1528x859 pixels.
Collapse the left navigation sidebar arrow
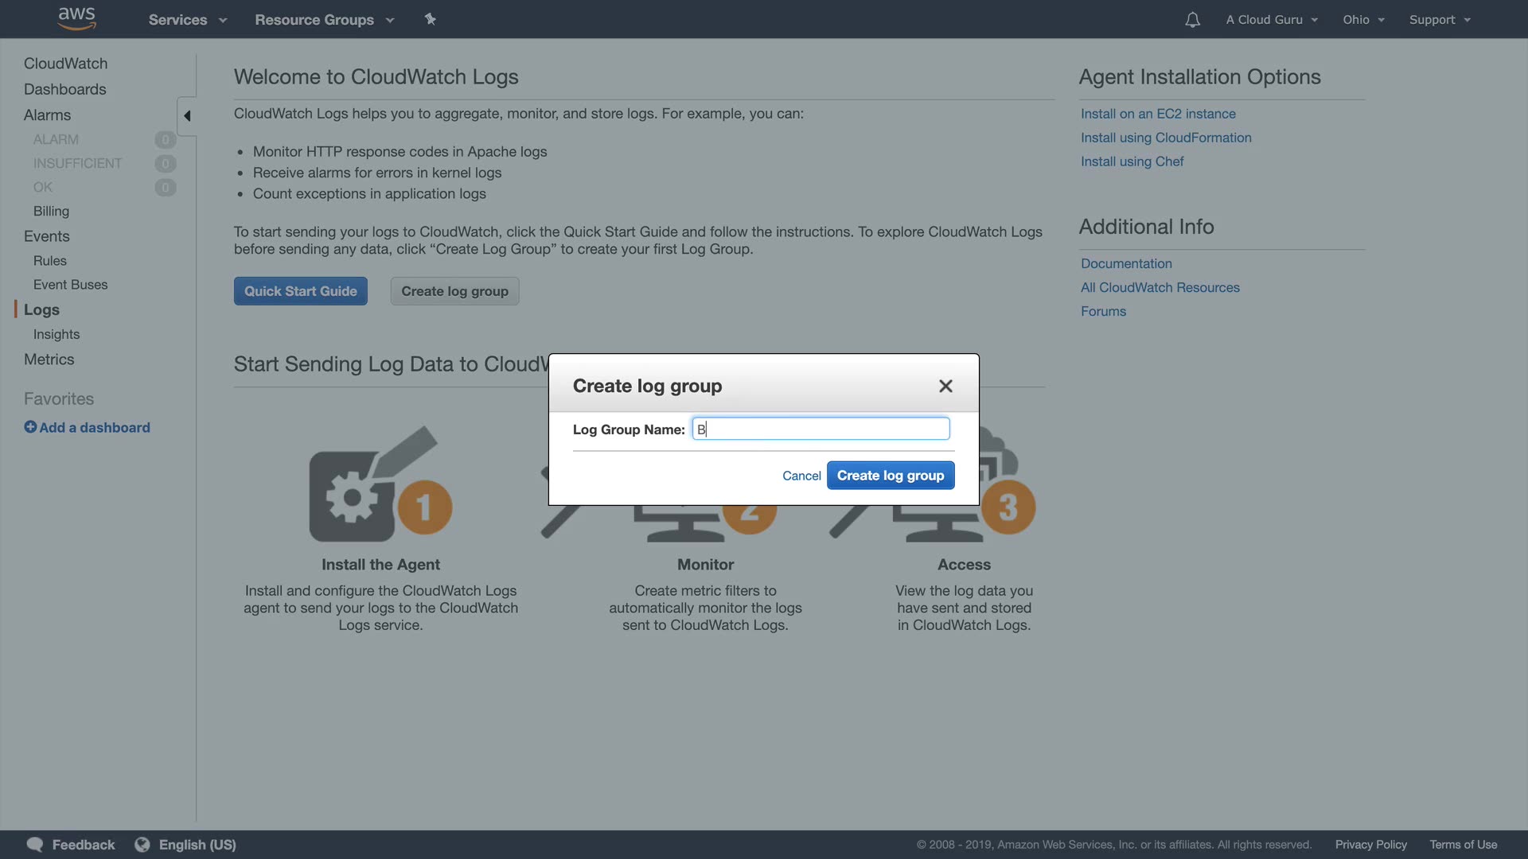pyautogui.click(x=187, y=116)
